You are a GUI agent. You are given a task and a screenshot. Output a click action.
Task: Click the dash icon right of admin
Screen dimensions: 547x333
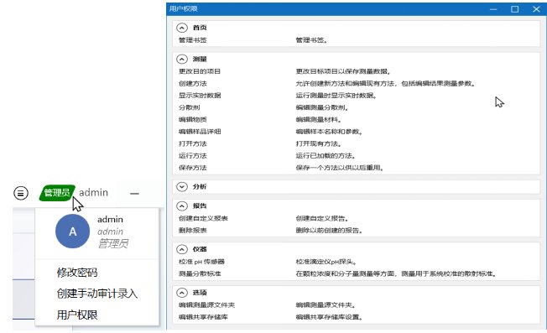pyautogui.click(x=134, y=193)
